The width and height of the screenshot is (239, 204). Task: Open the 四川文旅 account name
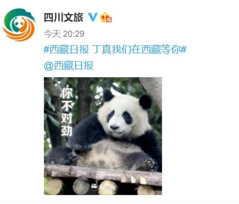click(63, 17)
